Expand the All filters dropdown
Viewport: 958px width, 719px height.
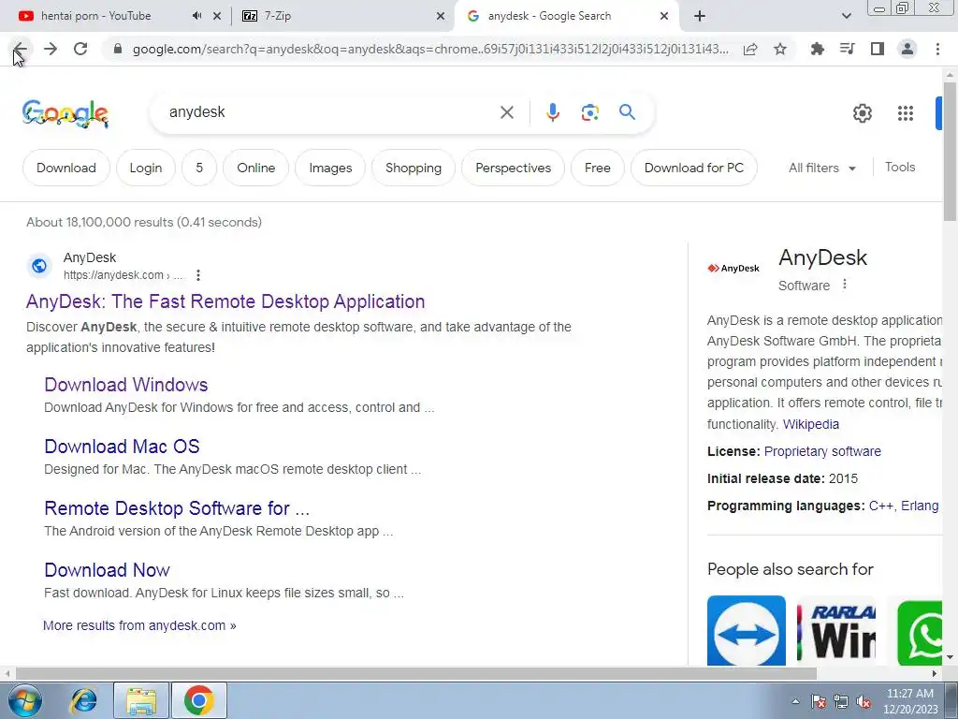(x=821, y=168)
